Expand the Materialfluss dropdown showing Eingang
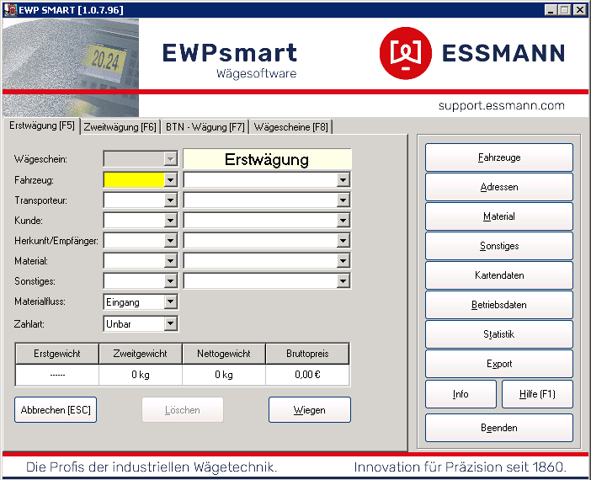Viewport: 591px width, 480px height. click(x=171, y=301)
